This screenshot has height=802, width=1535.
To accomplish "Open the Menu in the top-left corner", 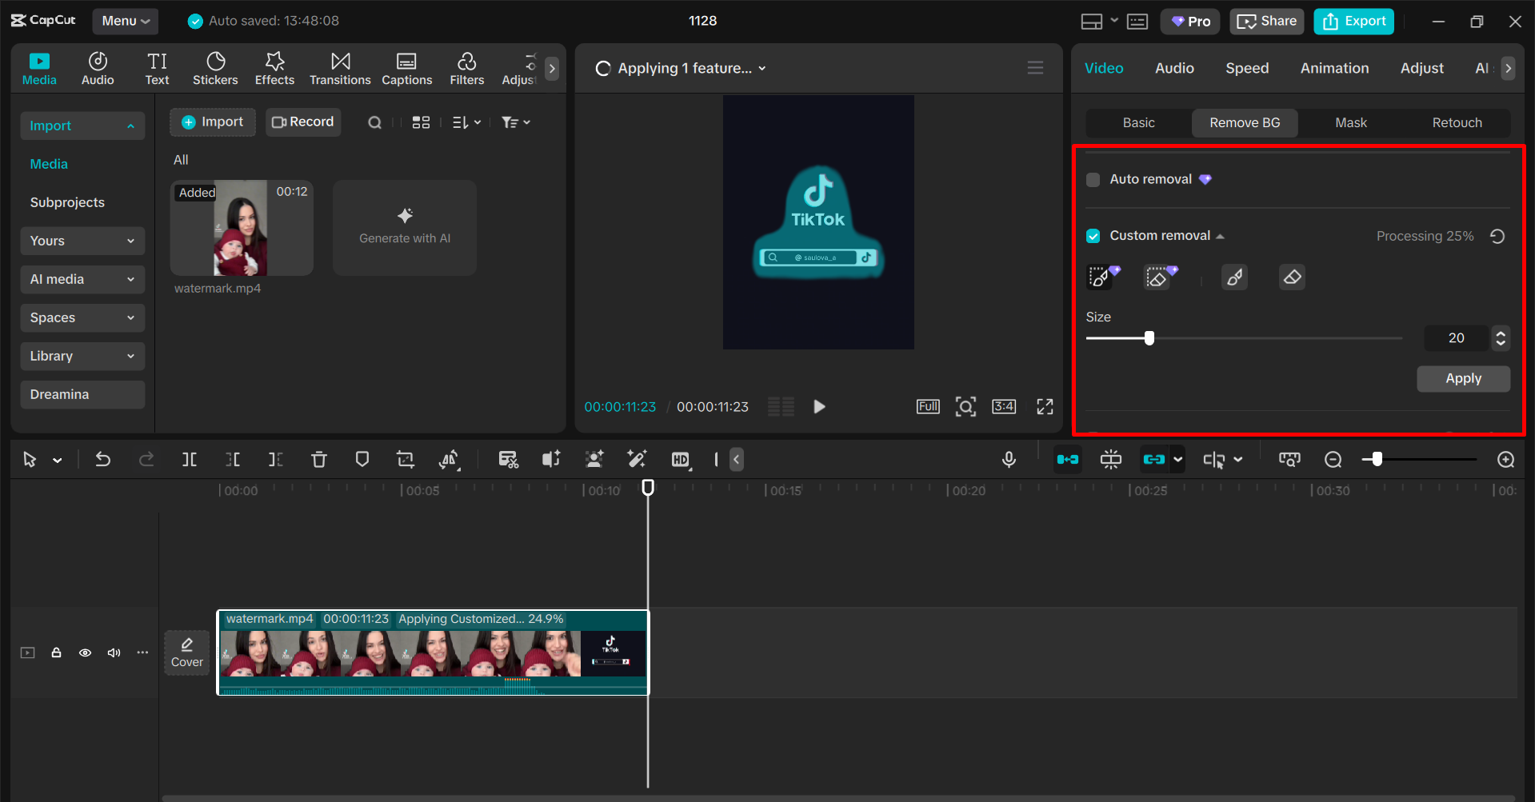I will [125, 21].
